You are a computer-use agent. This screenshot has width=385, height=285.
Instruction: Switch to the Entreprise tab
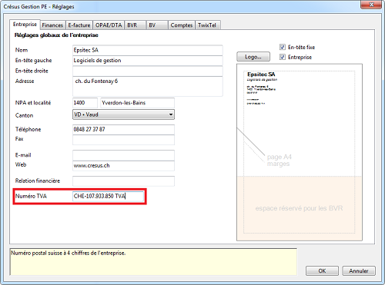point(25,25)
